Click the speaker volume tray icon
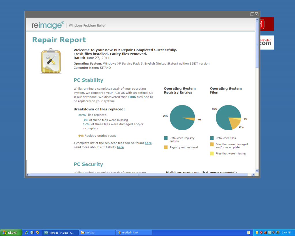 tap(265, 233)
